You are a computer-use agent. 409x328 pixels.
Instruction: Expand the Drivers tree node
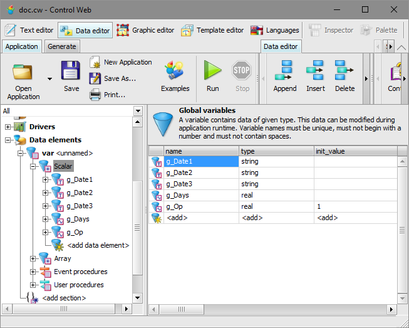[8, 127]
